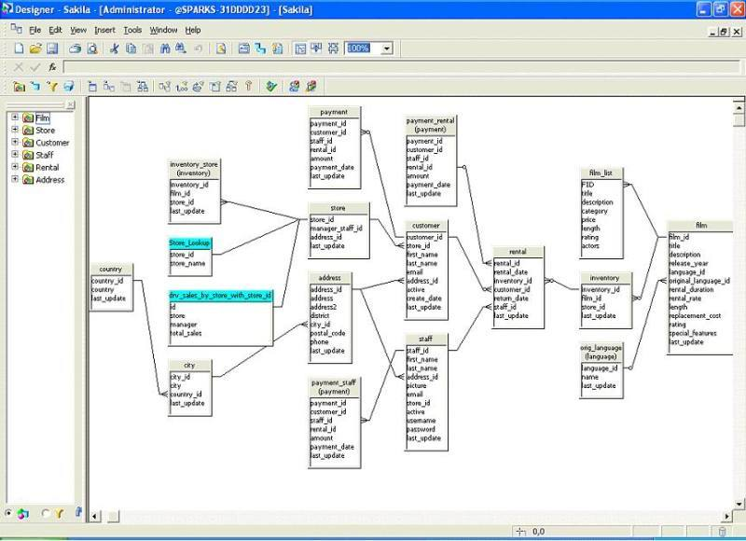The height and width of the screenshot is (541, 746).
Task: Select the Store_Lookup table header
Action: (x=190, y=243)
